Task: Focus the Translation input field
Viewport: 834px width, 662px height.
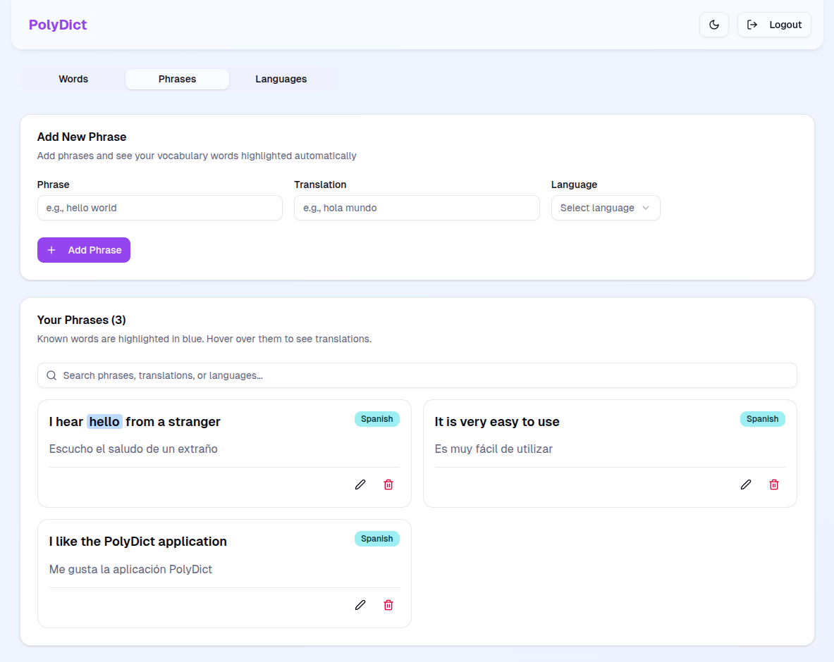Action: coord(417,208)
